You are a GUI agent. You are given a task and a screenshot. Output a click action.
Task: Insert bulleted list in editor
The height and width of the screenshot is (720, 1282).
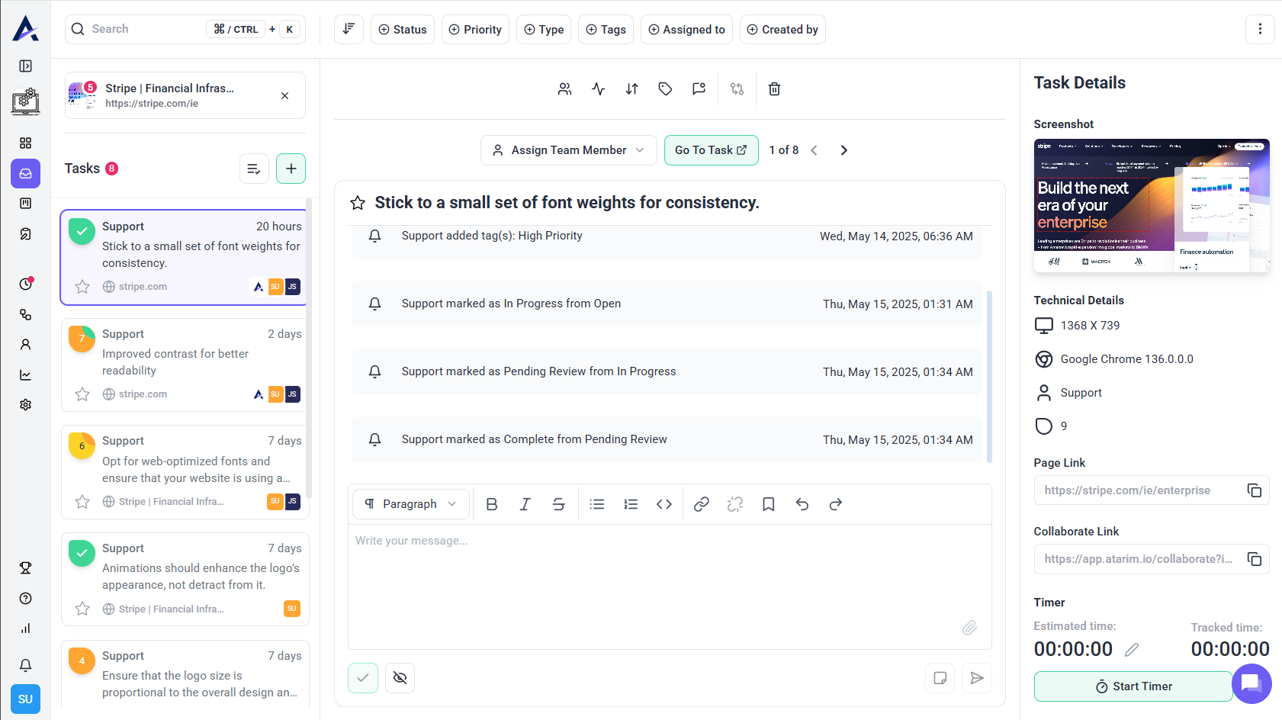click(x=597, y=504)
